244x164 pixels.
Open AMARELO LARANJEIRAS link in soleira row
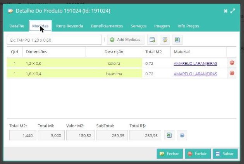tap(195, 63)
